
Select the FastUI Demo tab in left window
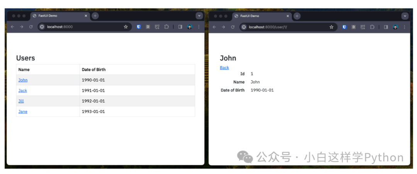click(59, 16)
